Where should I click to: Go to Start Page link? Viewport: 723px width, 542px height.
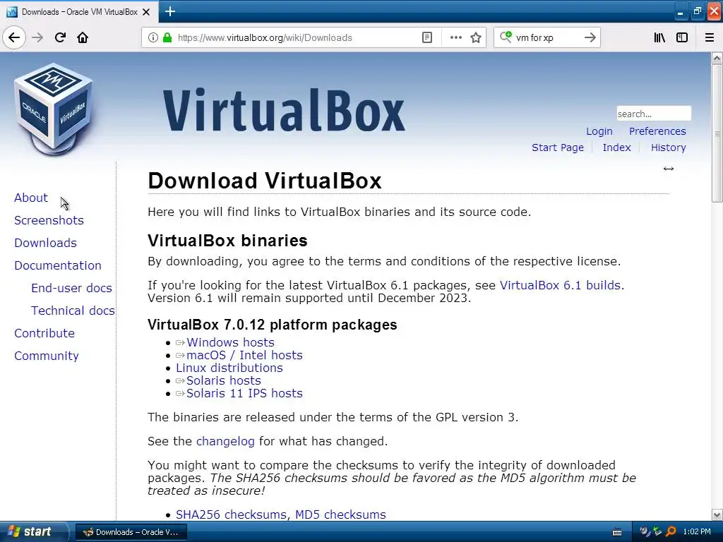[x=558, y=147]
